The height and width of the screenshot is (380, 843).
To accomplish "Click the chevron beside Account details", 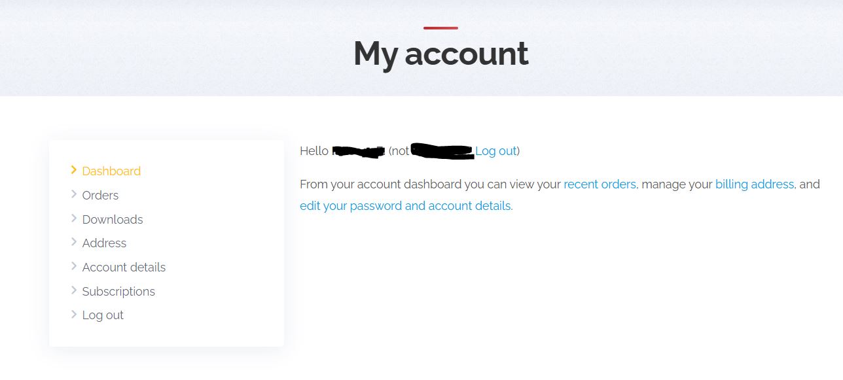I will (74, 266).
